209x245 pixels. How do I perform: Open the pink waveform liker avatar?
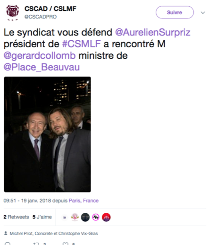(x=96, y=217)
